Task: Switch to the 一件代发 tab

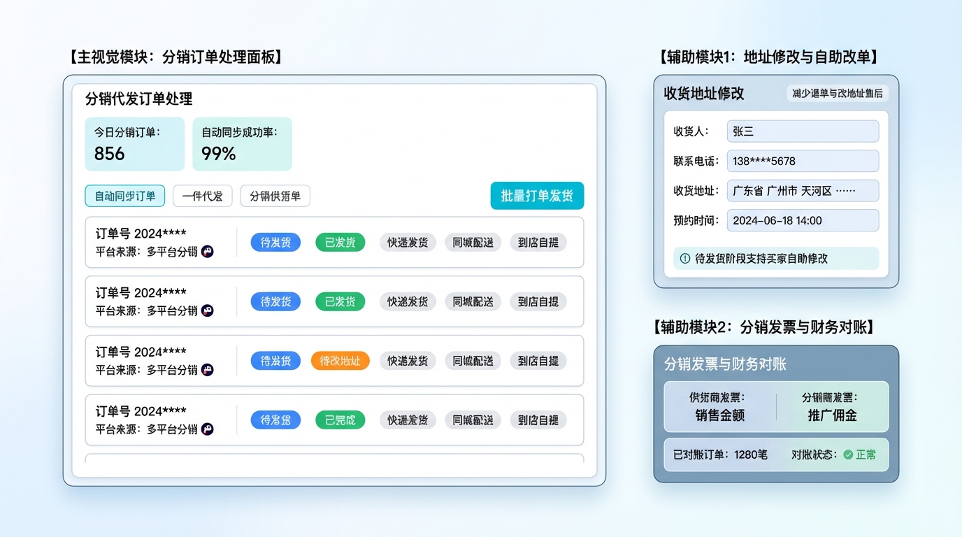Action: [x=202, y=196]
